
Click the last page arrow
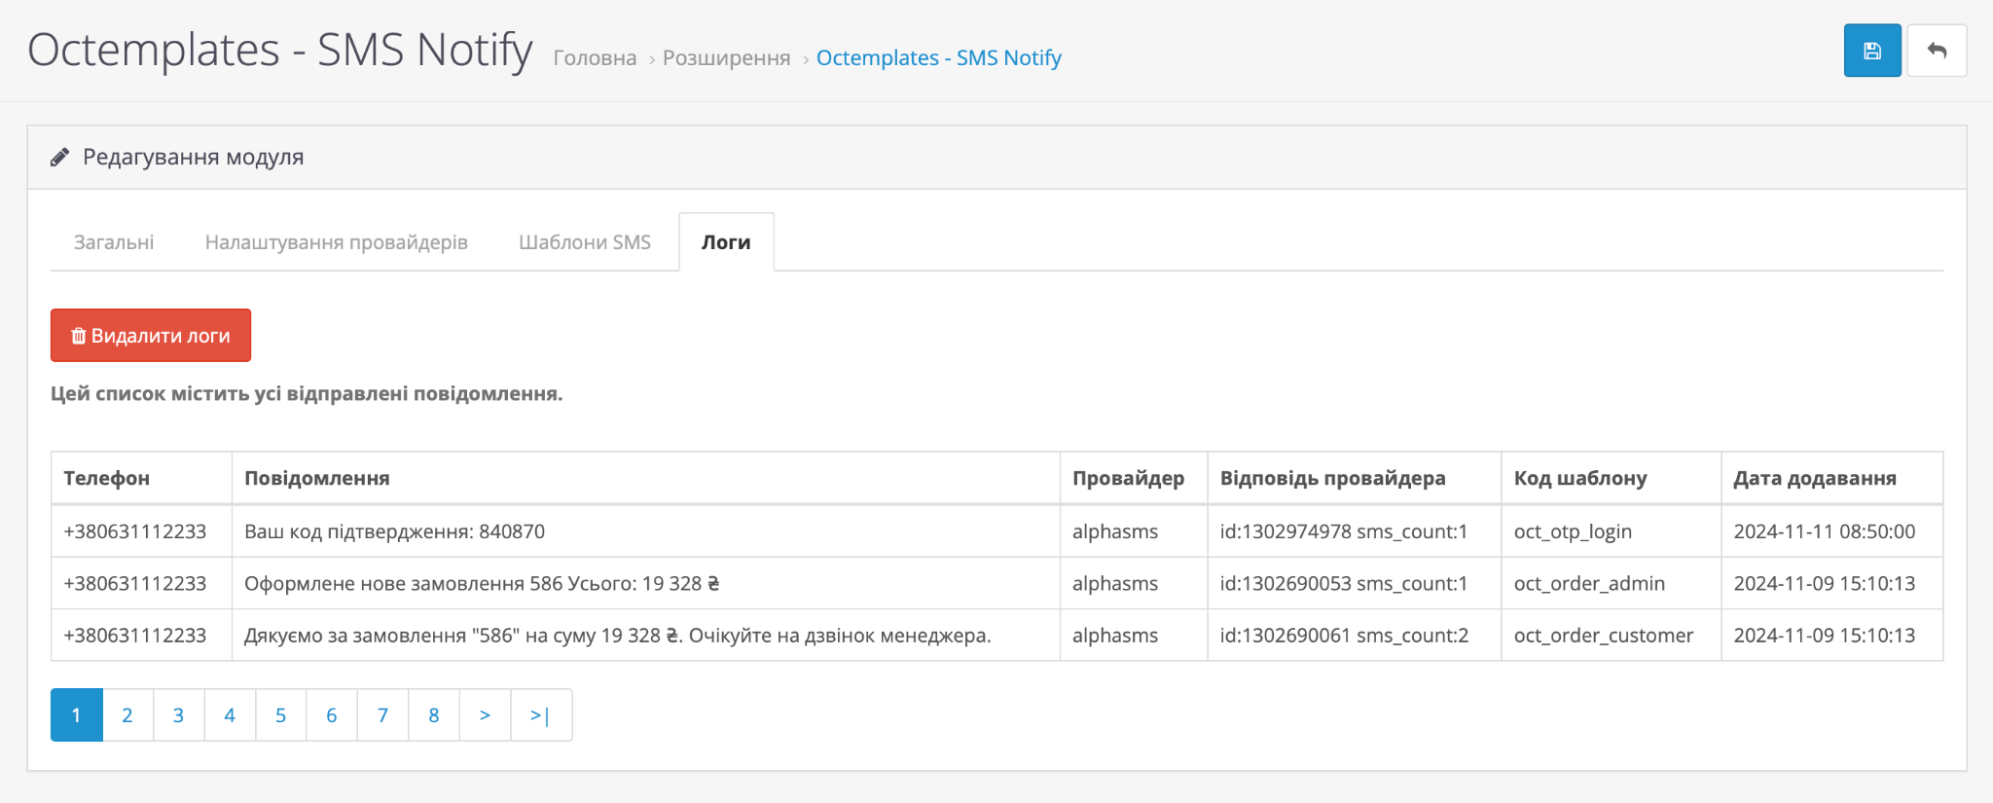[540, 715]
